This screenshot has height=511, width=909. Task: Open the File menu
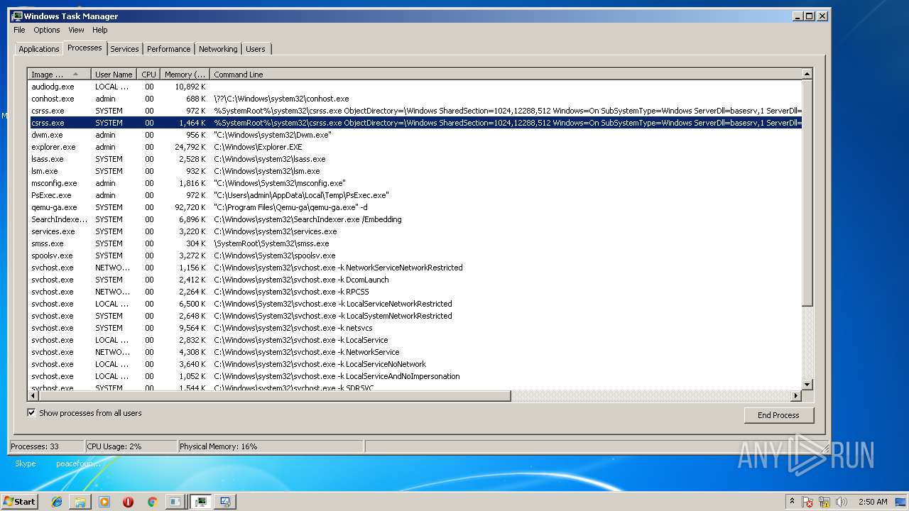point(19,30)
